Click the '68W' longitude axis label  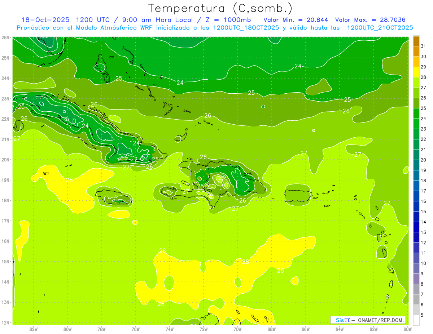click(271, 329)
